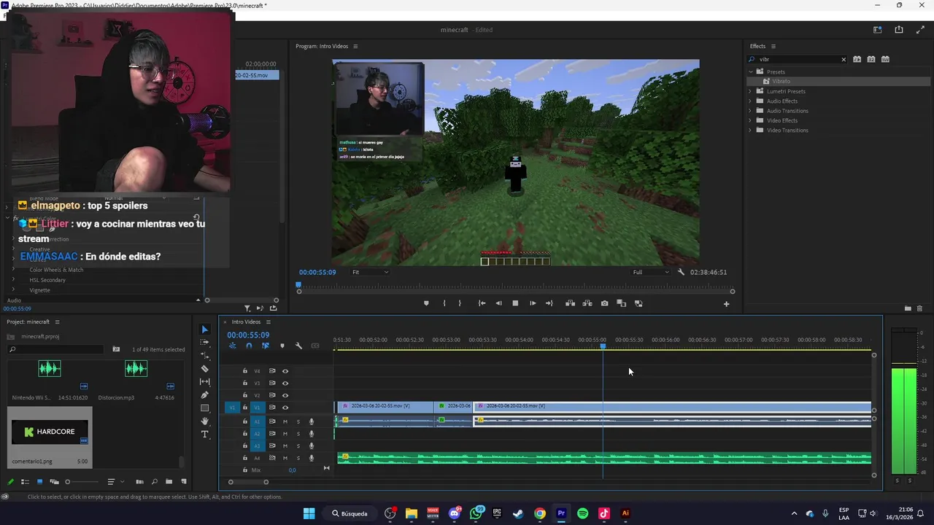Expand the Presets folder in Effects
This screenshot has height=525, width=934.
click(750, 71)
